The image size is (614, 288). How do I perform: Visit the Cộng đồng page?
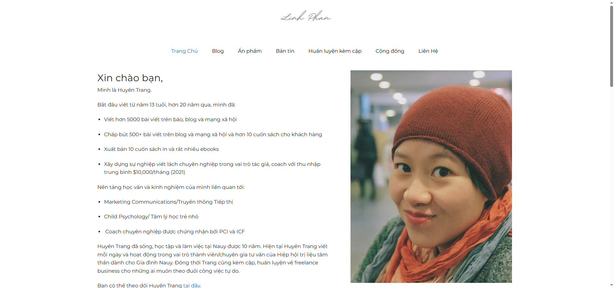[x=390, y=51]
